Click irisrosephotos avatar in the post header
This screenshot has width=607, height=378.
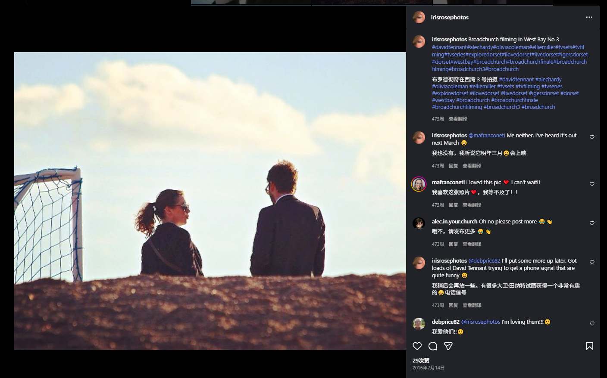point(419,17)
